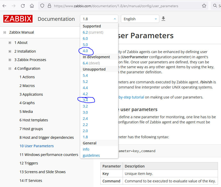This screenshot has width=221, height=187.
Task: Go to the browser home page icon
Action: [32, 6]
